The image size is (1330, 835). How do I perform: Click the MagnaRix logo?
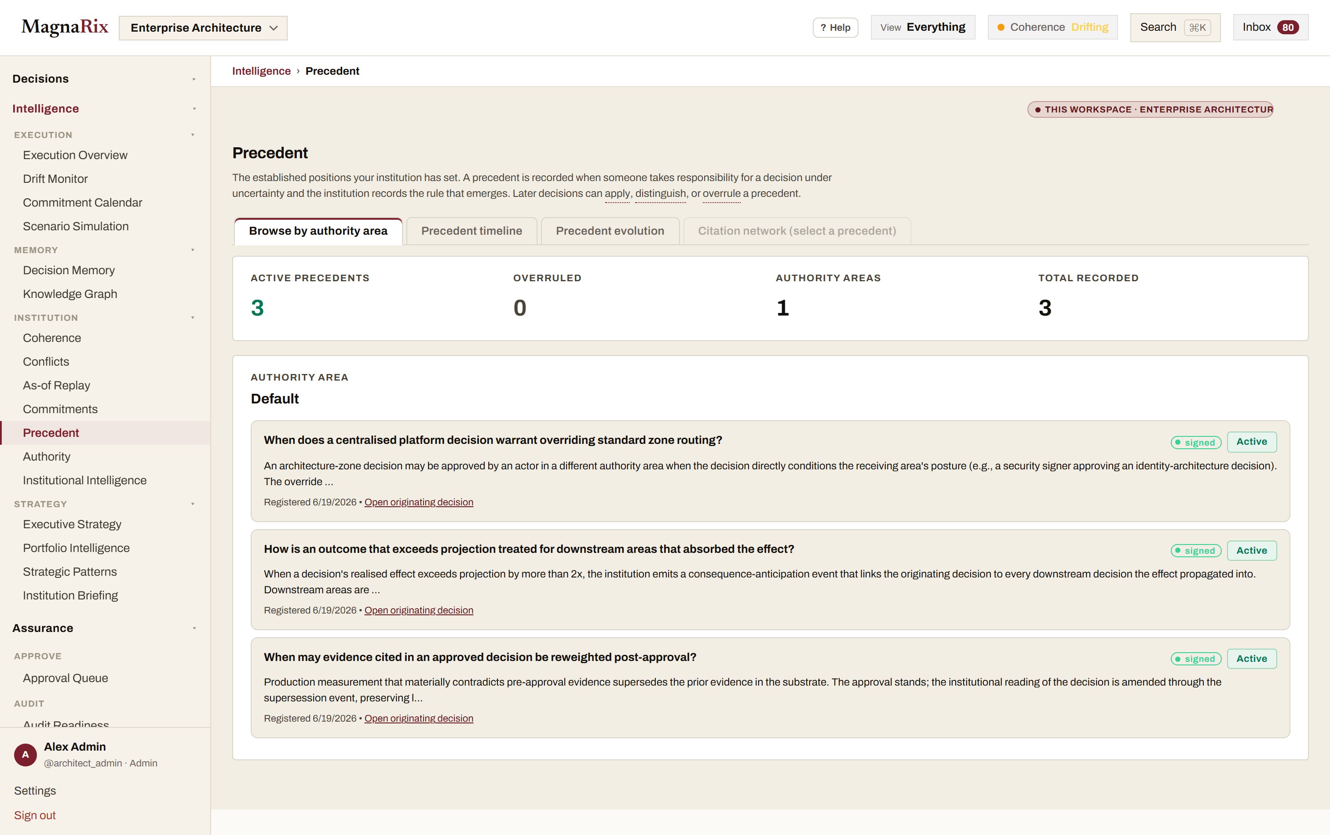65,27
